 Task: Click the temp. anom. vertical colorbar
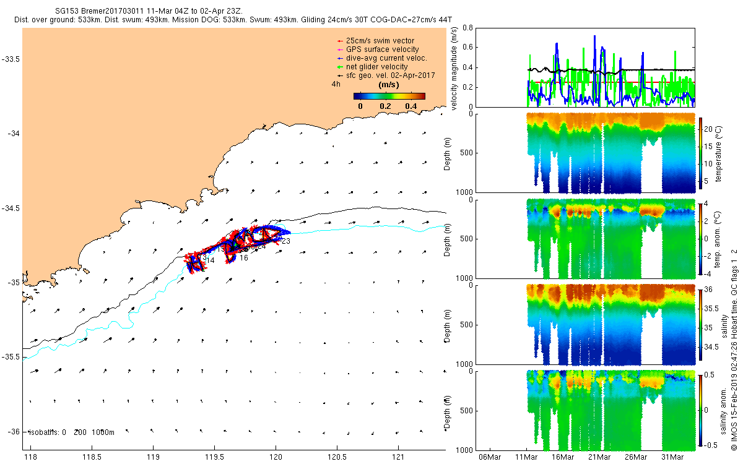702,238
